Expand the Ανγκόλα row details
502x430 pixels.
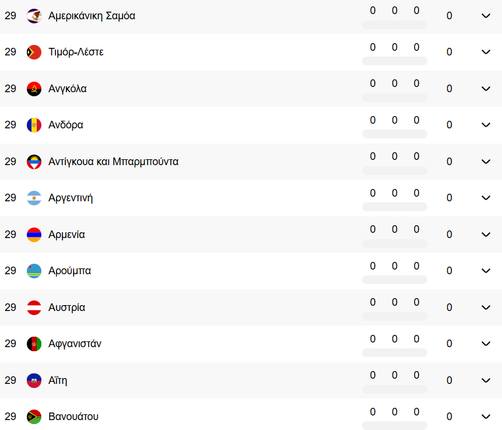coord(486,89)
